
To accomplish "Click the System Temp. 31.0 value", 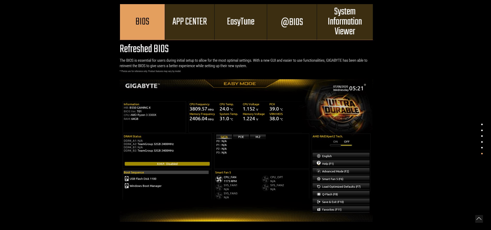I will 226,119.
